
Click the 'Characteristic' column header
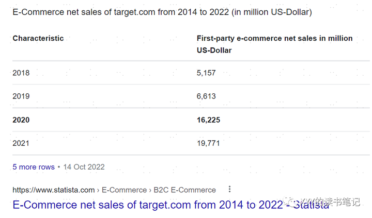pos(38,38)
